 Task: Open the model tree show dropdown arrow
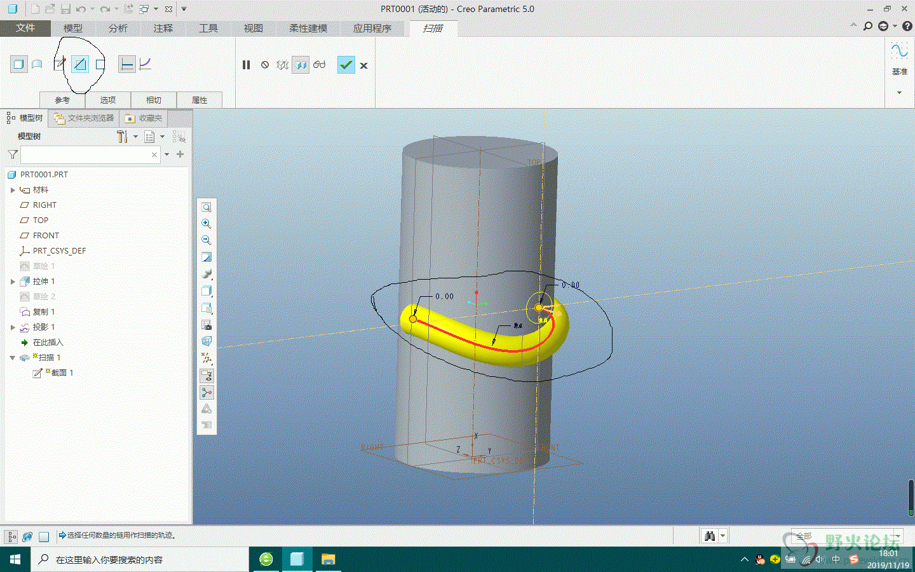coord(162,137)
